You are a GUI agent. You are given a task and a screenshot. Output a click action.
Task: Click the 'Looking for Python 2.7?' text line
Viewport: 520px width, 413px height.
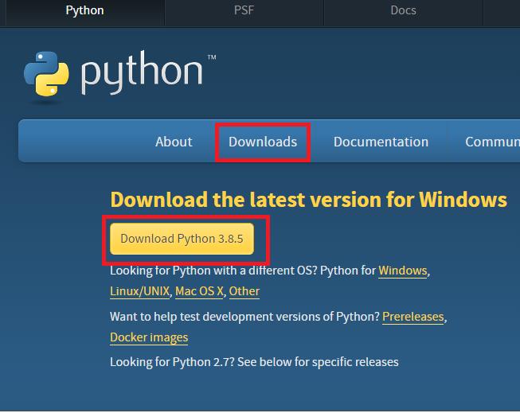[x=254, y=362]
